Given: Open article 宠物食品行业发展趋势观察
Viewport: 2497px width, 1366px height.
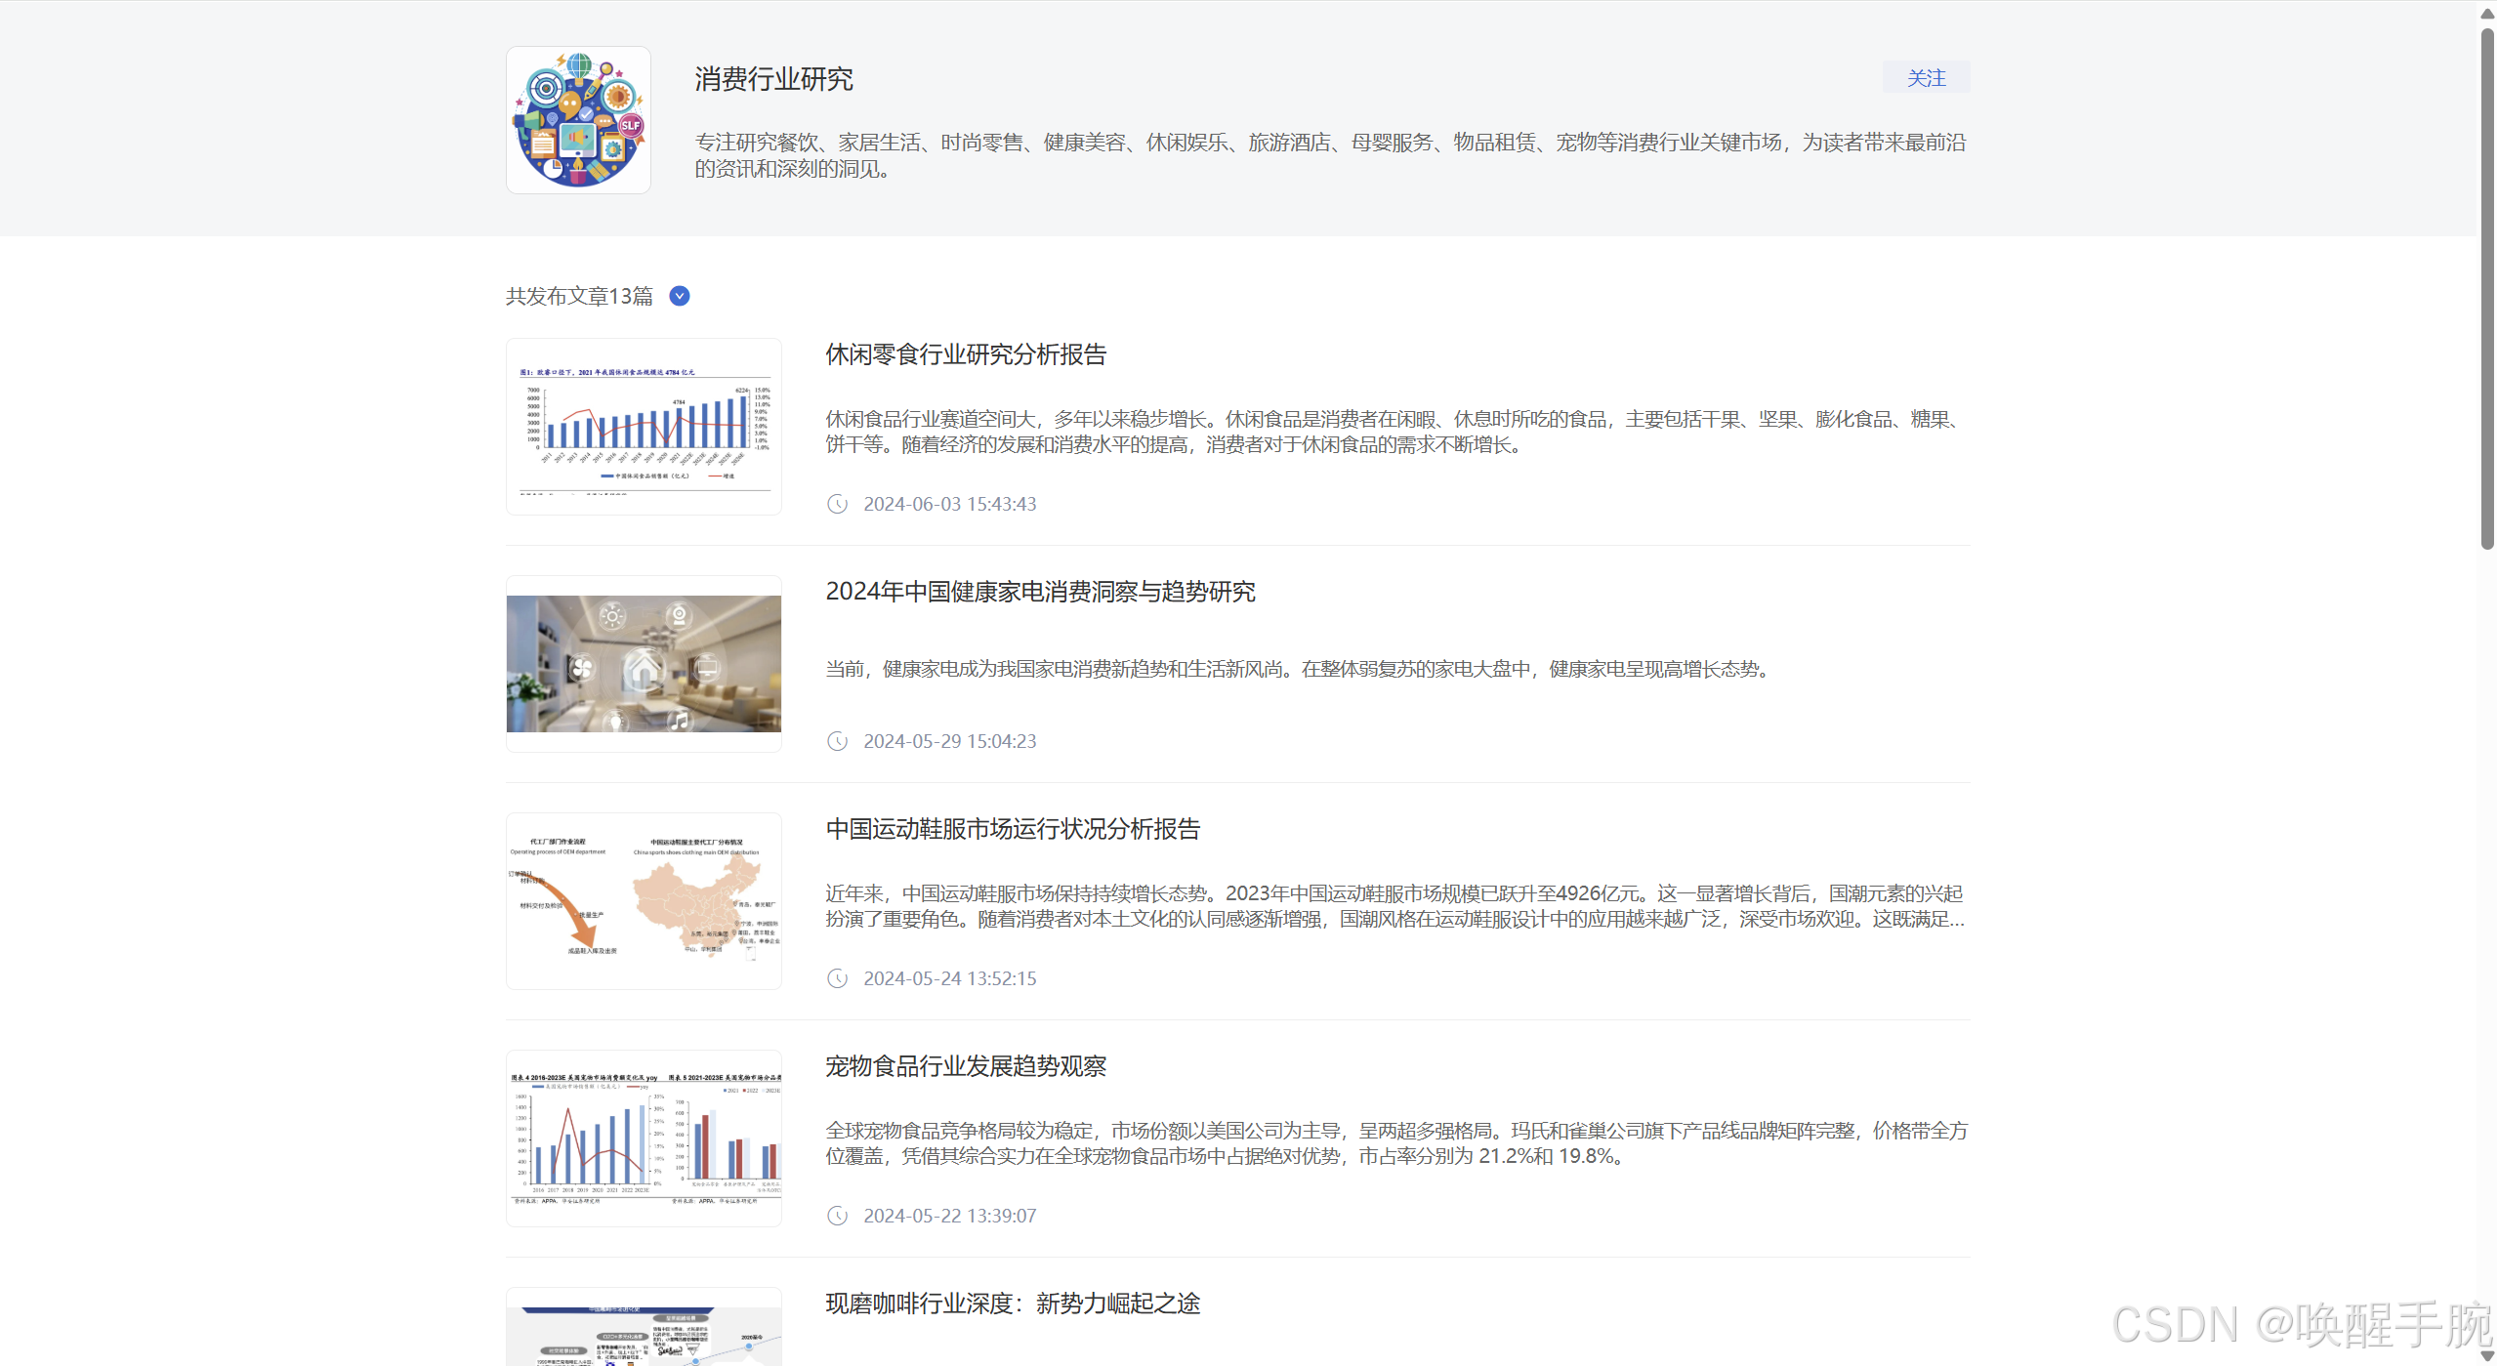Looking at the screenshot, I should pos(966,1066).
